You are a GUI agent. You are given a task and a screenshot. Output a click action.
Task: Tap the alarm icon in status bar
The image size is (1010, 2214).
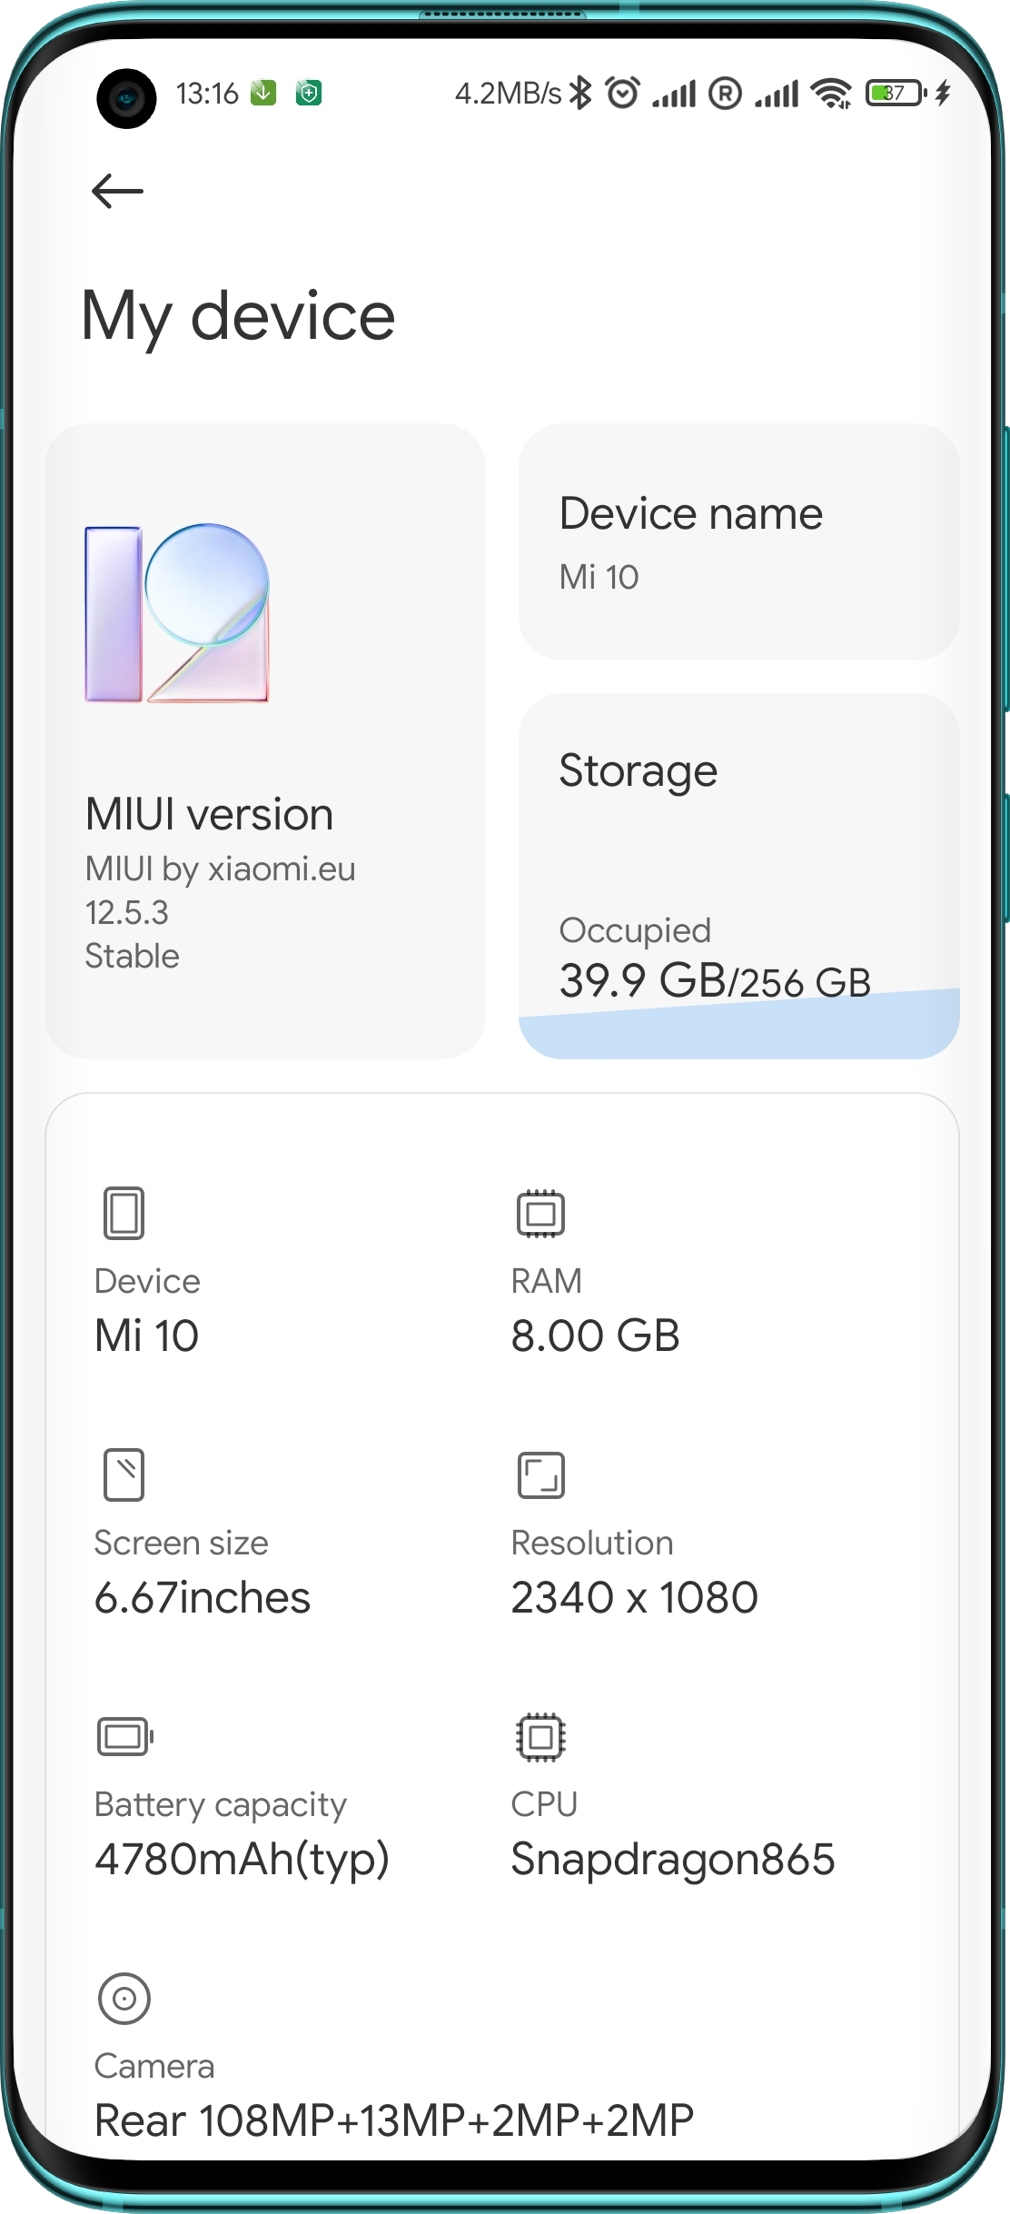pos(622,93)
